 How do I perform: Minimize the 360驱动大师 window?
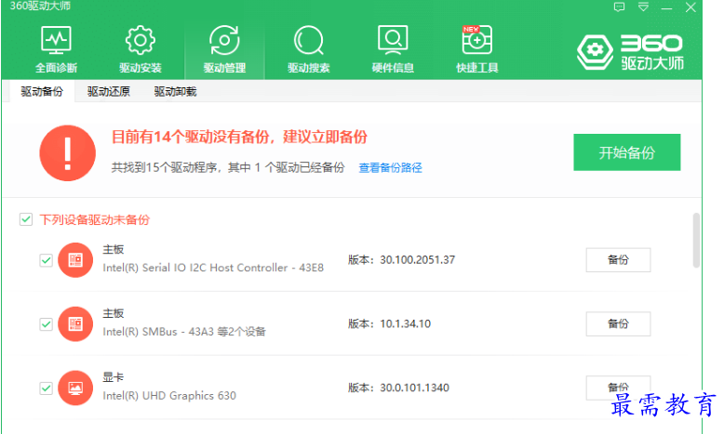(666, 7)
